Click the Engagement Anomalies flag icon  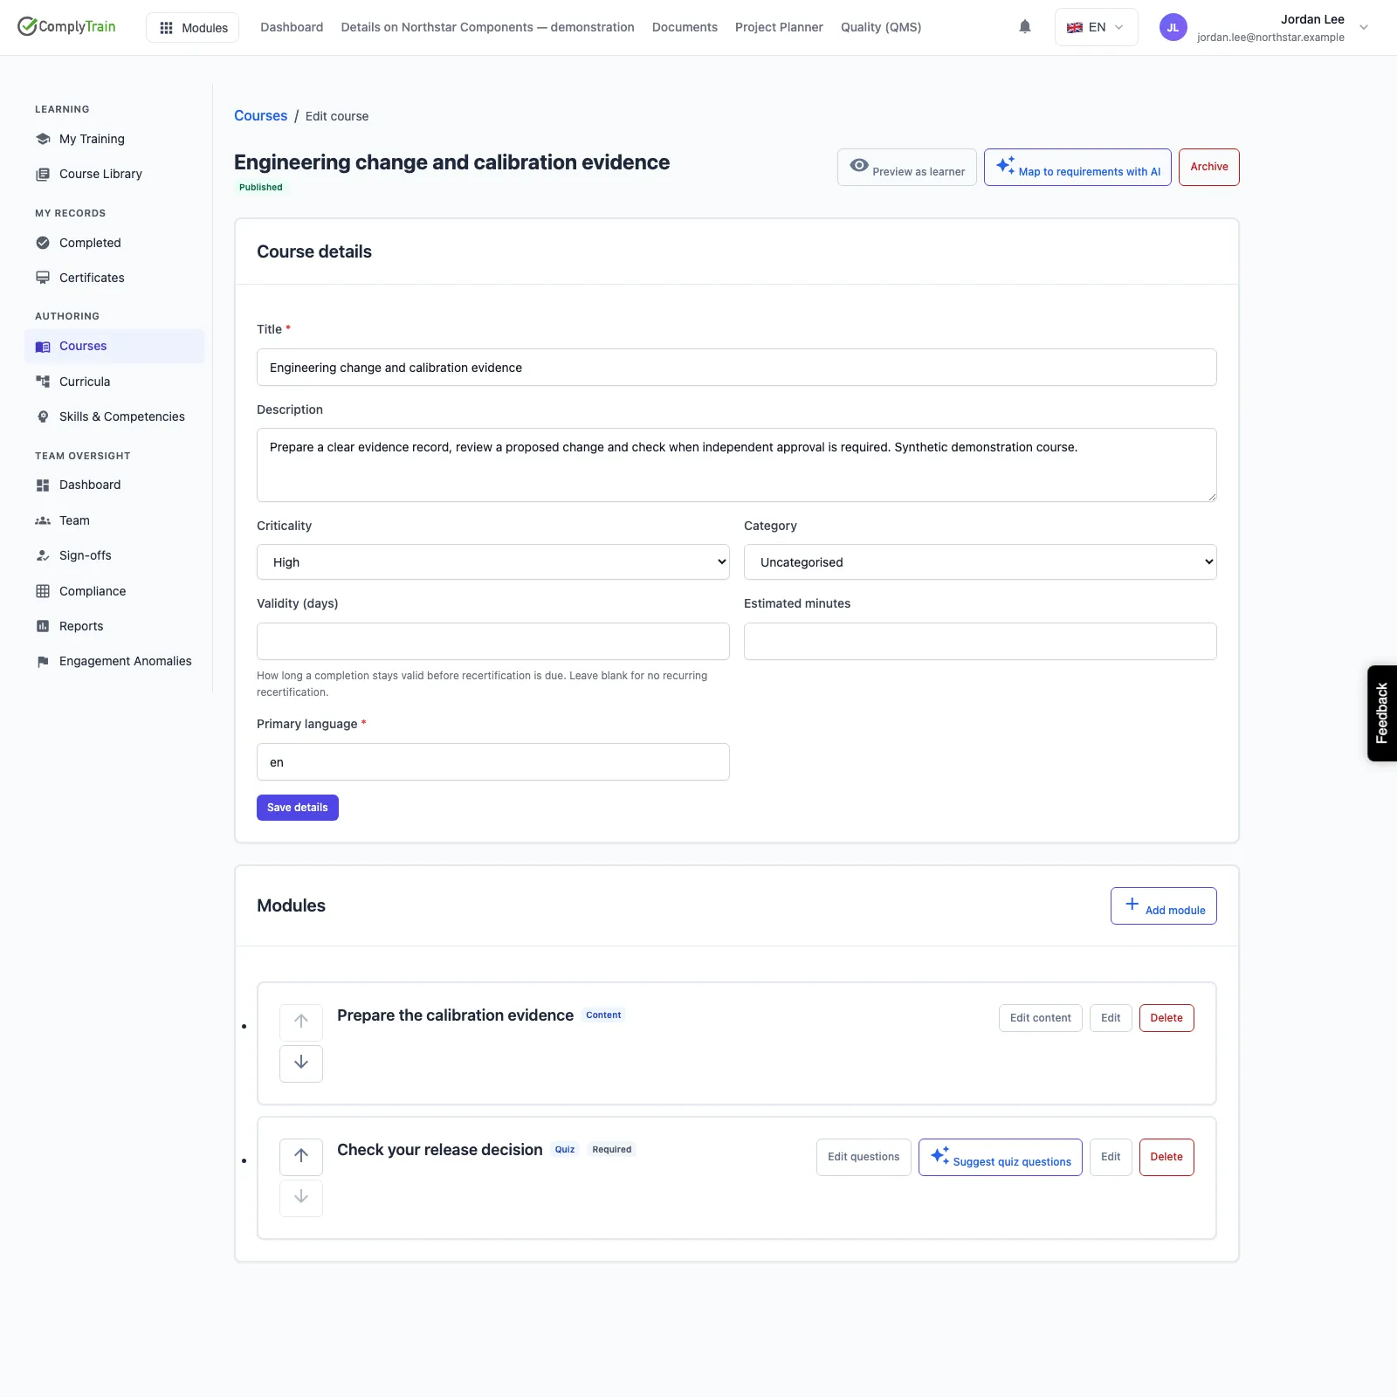(x=43, y=661)
